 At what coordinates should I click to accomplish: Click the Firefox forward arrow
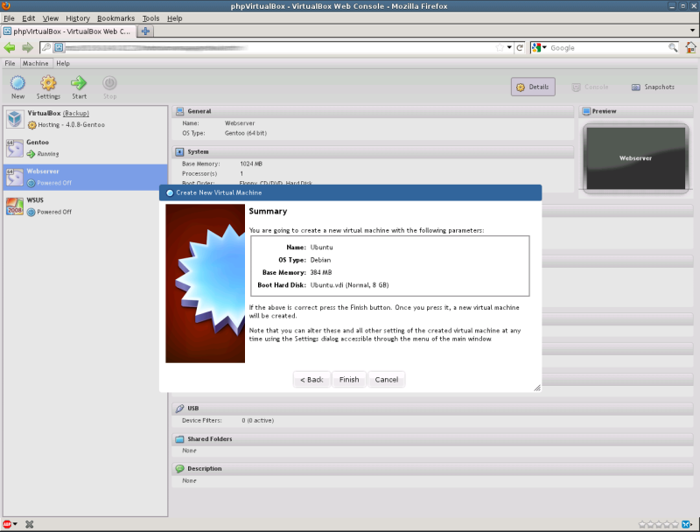coord(28,48)
